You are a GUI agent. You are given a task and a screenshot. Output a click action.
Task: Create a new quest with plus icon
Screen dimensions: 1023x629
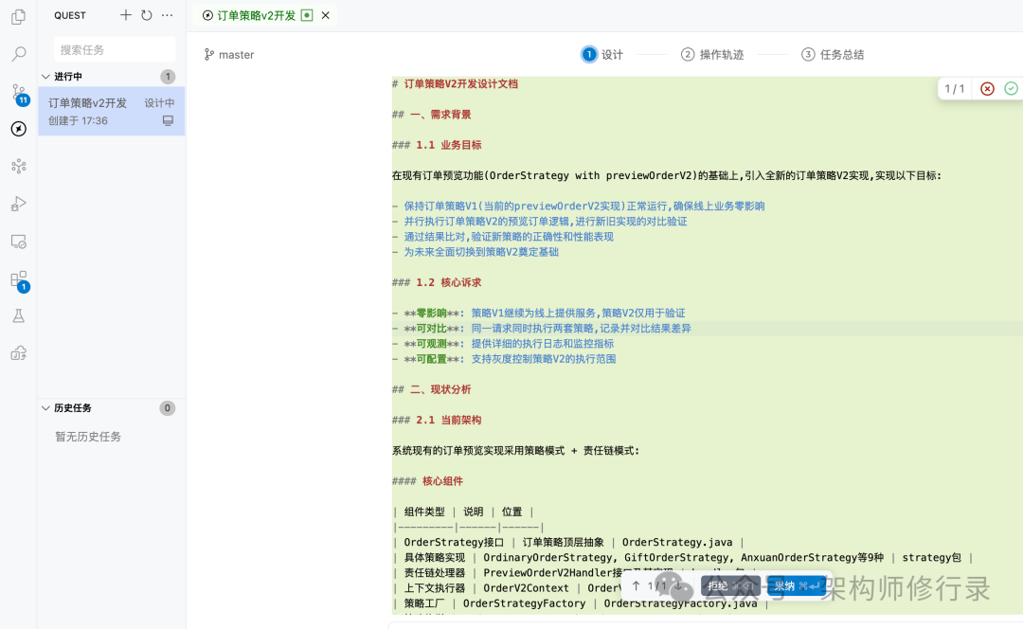click(x=126, y=15)
